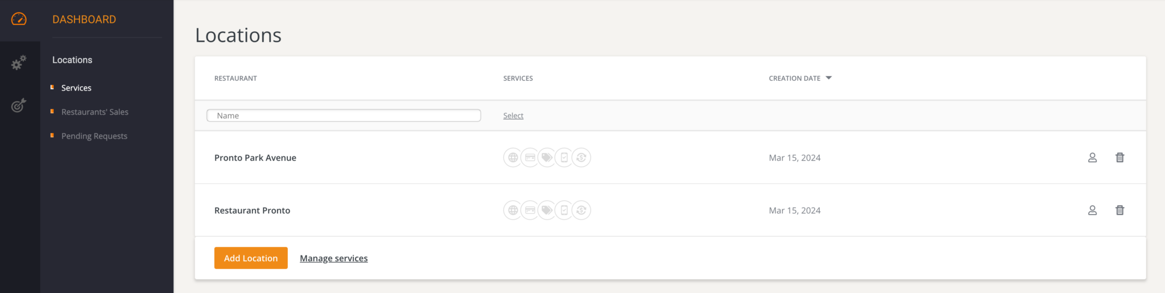Viewport: 1165px width, 293px height.
Task: Open the Pending Requests menu item
Action: tap(94, 136)
